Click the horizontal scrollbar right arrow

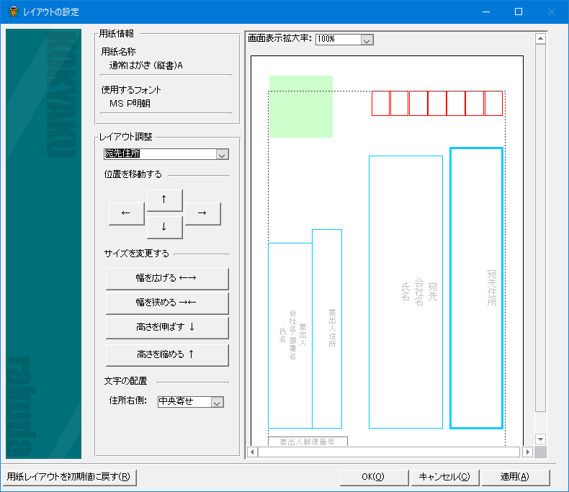[528, 452]
